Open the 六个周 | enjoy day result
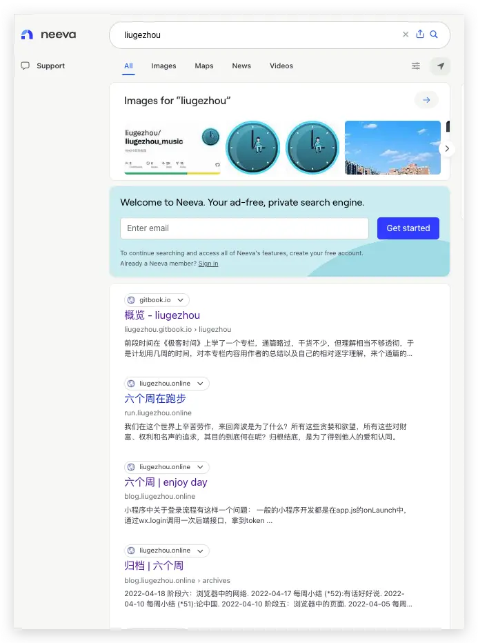Viewport: 478px width, 643px height. click(x=166, y=482)
